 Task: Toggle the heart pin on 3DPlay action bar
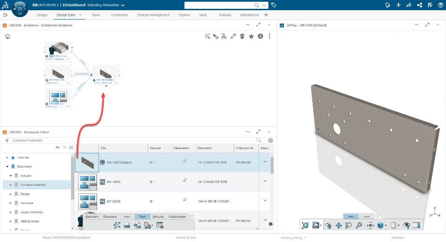377,216
